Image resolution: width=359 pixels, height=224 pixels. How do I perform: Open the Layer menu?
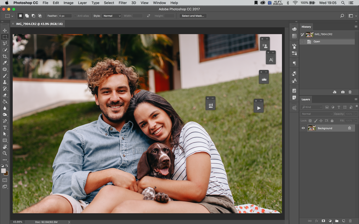pyautogui.click(x=82, y=3)
